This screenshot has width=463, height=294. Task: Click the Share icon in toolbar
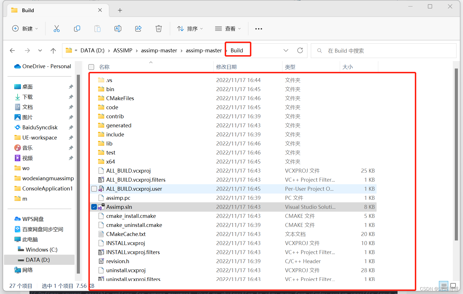[138, 29]
